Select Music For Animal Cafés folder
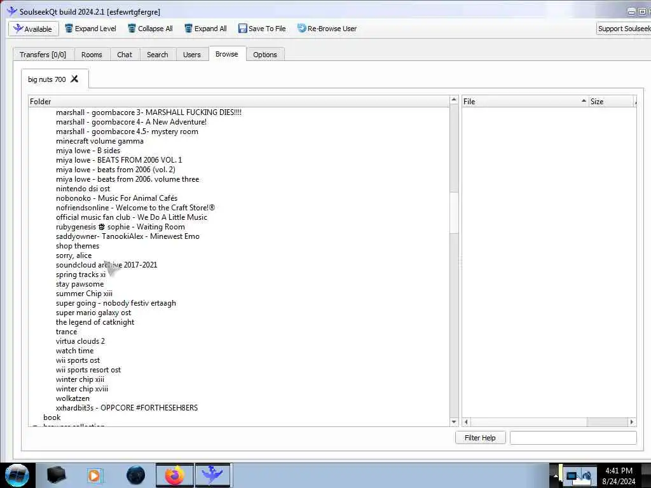Image resolution: width=651 pixels, height=488 pixels. (x=117, y=198)
